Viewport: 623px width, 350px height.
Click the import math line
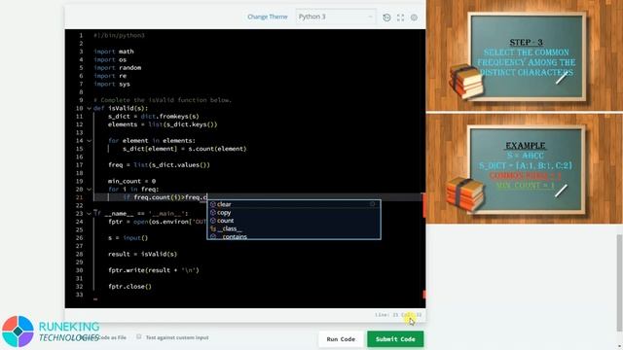[x=114, y=52]
